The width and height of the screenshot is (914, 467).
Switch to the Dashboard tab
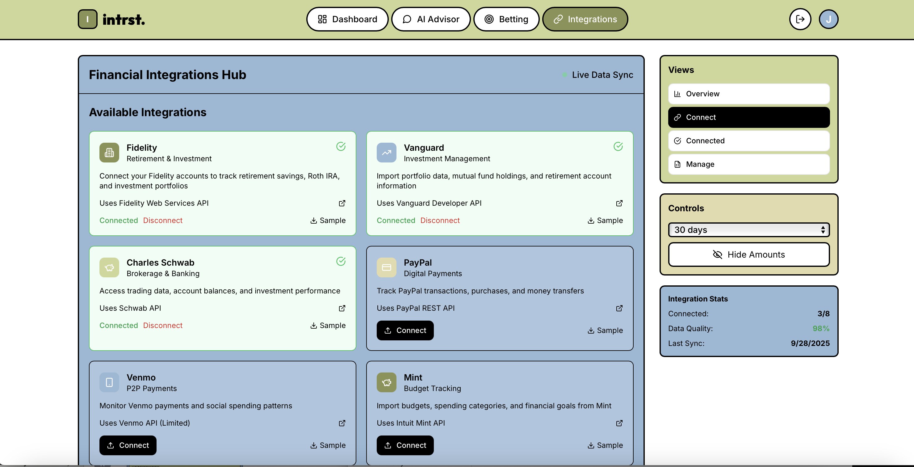tap(347, 19)
